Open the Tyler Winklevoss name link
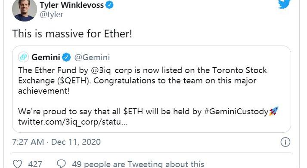The width and height of the screenshot is (307, 168). (x=71, y=5)
